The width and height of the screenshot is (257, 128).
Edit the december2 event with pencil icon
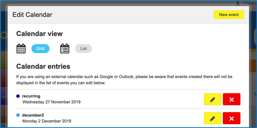[212, 118]
